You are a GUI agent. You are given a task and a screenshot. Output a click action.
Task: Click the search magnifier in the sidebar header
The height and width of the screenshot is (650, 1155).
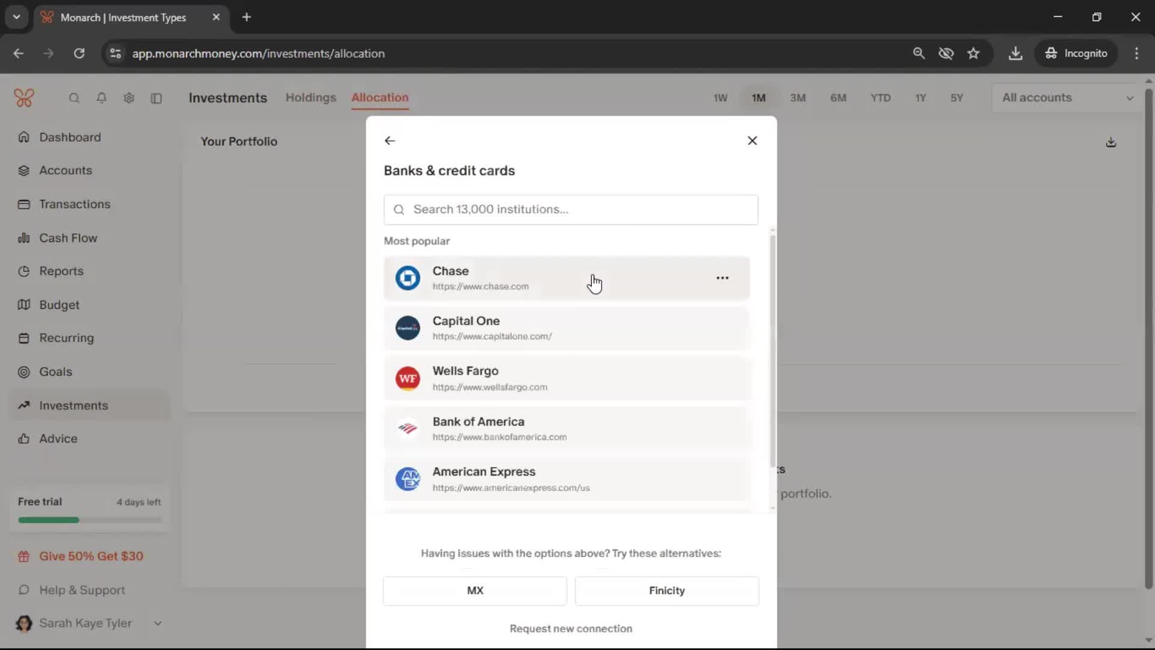click(74, 98)
